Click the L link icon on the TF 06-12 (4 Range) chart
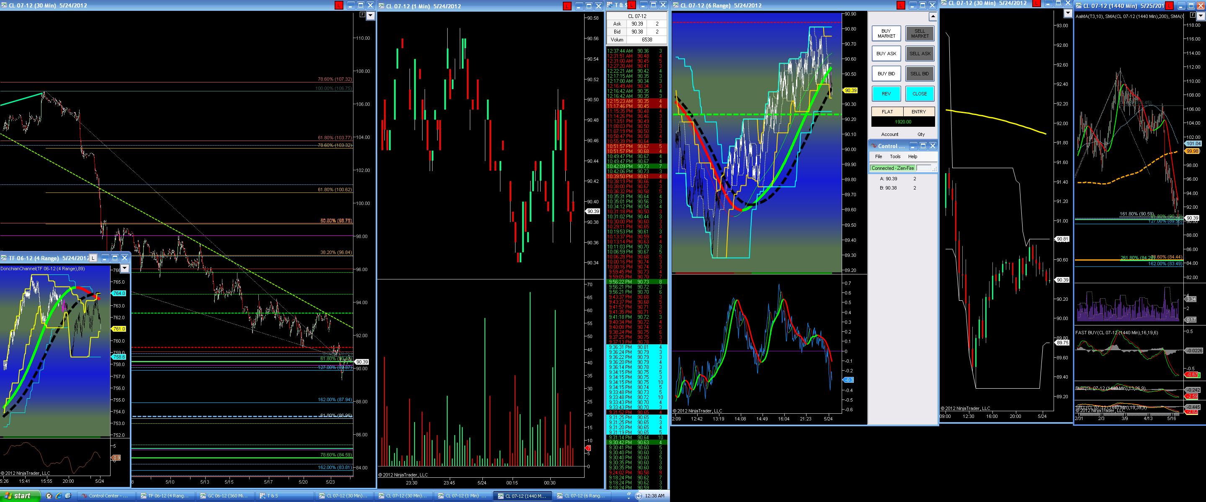Viewport: 1206px width, 502px height. coord(93,258)
